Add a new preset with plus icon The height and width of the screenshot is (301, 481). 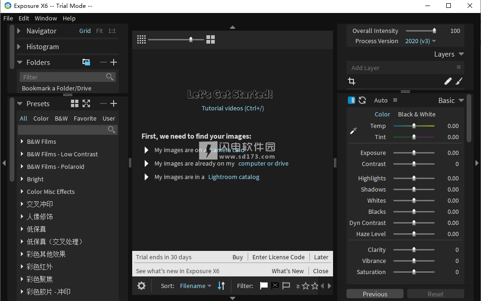coord(114,103)
